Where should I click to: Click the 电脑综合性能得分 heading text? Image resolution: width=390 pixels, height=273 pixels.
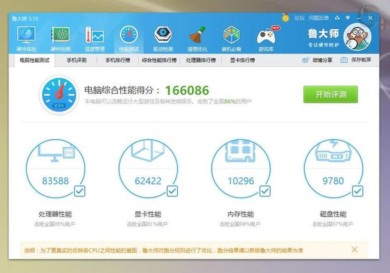(122, 90)
